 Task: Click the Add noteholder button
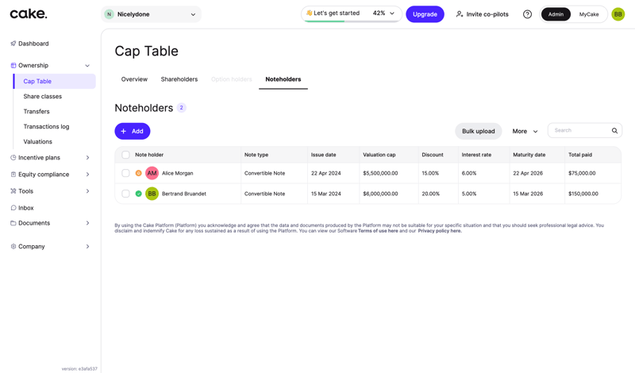click(133, 131)
